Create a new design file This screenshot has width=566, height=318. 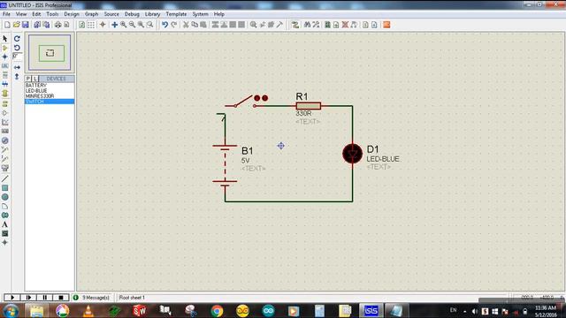coord(7,25)
